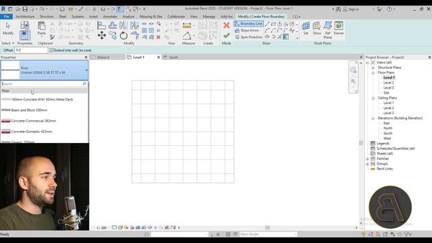Expand the Groups tree node
The height and width of the screenshot is (243, 432).
(367, 164)
